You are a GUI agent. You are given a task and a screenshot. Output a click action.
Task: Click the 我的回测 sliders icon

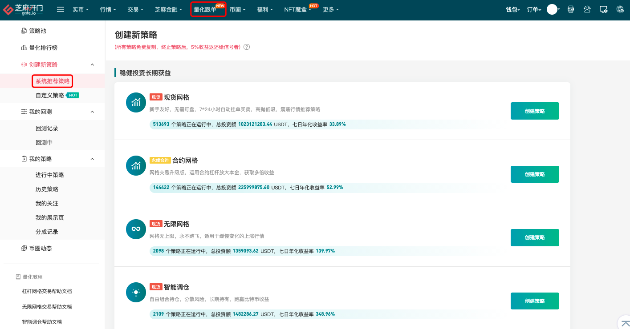(x=24, y=112)
